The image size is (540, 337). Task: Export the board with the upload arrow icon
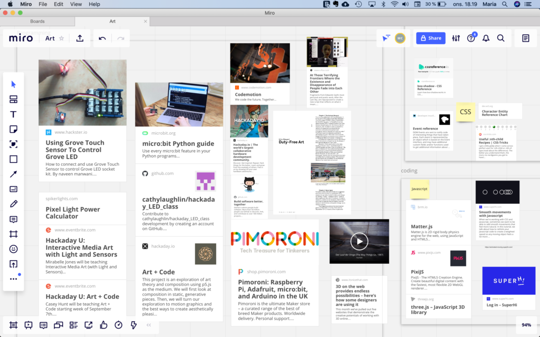pyautogui.click(x=80, y=38)
